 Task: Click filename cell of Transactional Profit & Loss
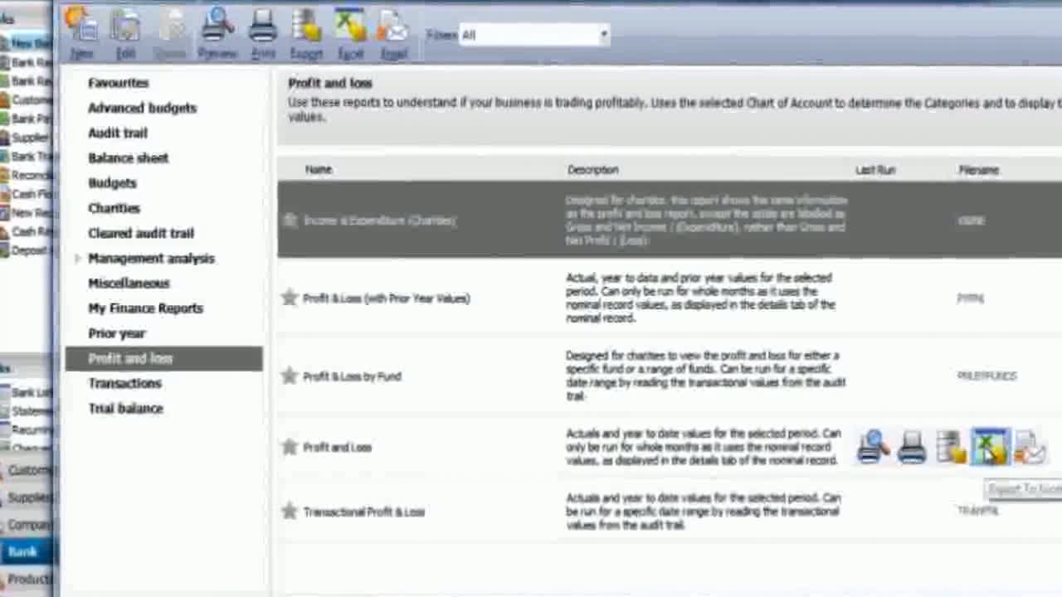978,511
